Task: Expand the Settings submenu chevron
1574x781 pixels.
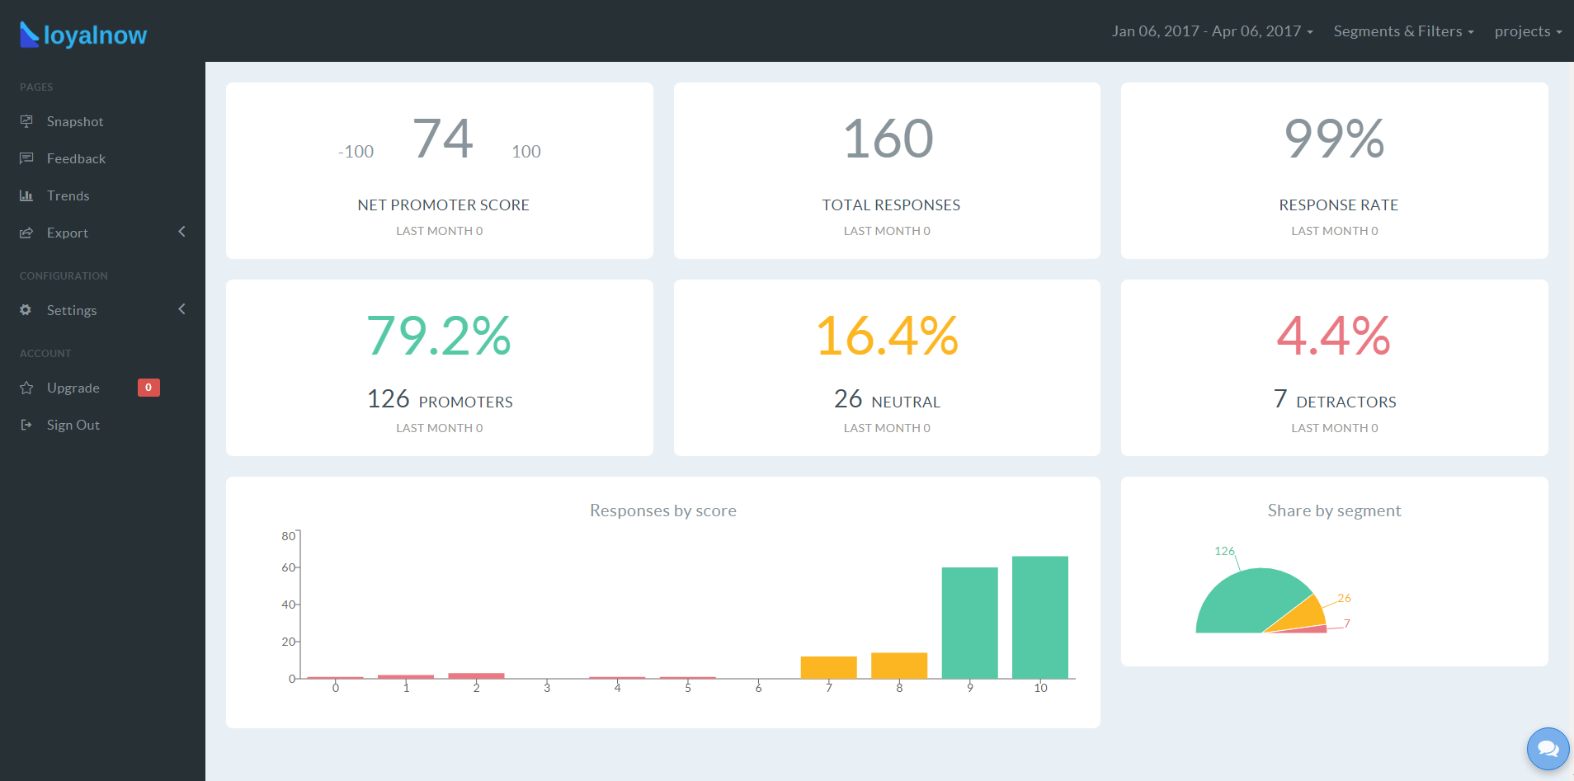Action: click(x=181, y=309)
